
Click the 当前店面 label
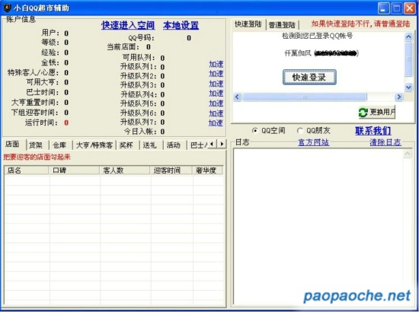click(x=123, y=47)
